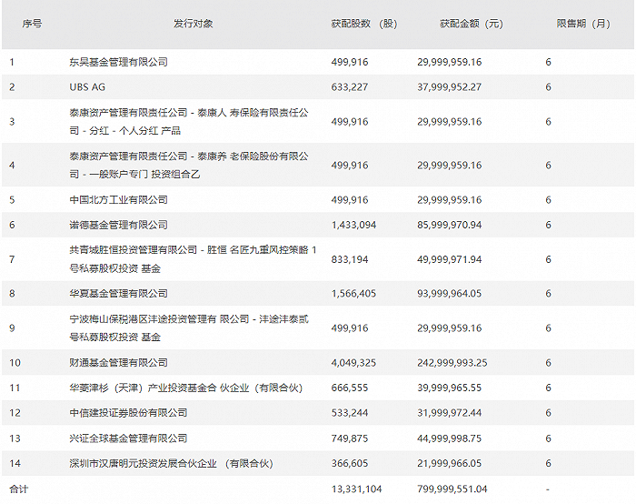Select allotted shares 633,227
The height and width of the screenshot is (504, 636).
tap(350, 87)
